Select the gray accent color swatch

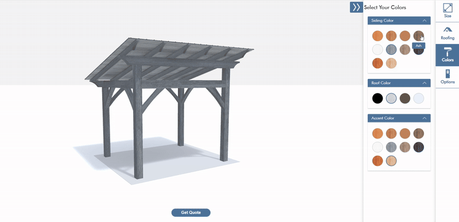coord(391,147)
